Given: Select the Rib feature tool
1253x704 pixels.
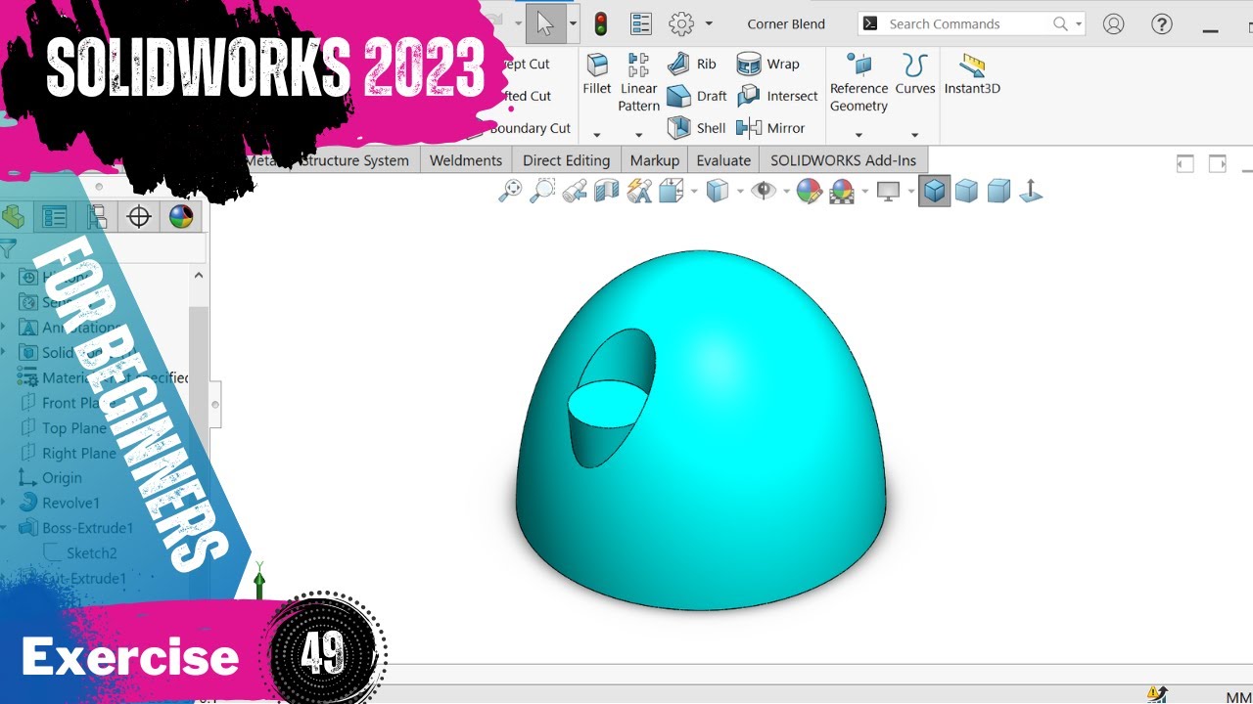Looking at the screenshot, I should (692, 64).
